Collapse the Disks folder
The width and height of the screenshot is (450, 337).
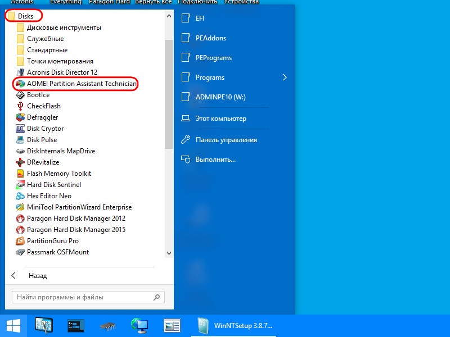click(22, 16)
